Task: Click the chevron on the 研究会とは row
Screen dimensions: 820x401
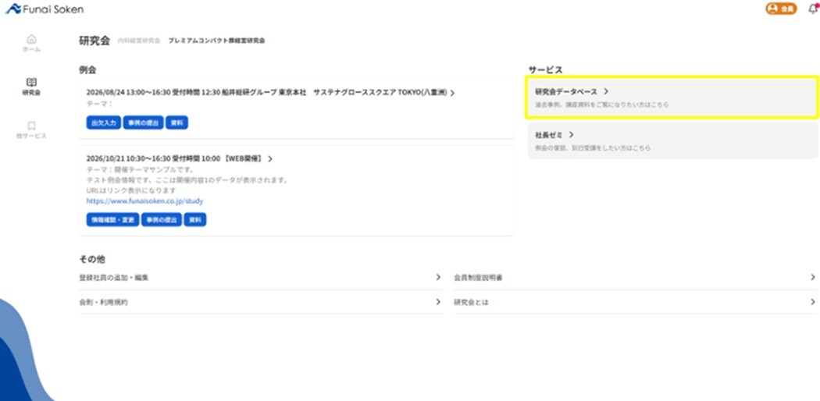Action: point(813,302)
